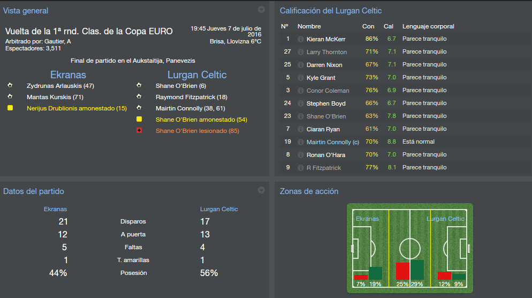Click the info icon next to Darren Nixon
The width and height of the screenshot is (532, 298).
pos(301,65)
